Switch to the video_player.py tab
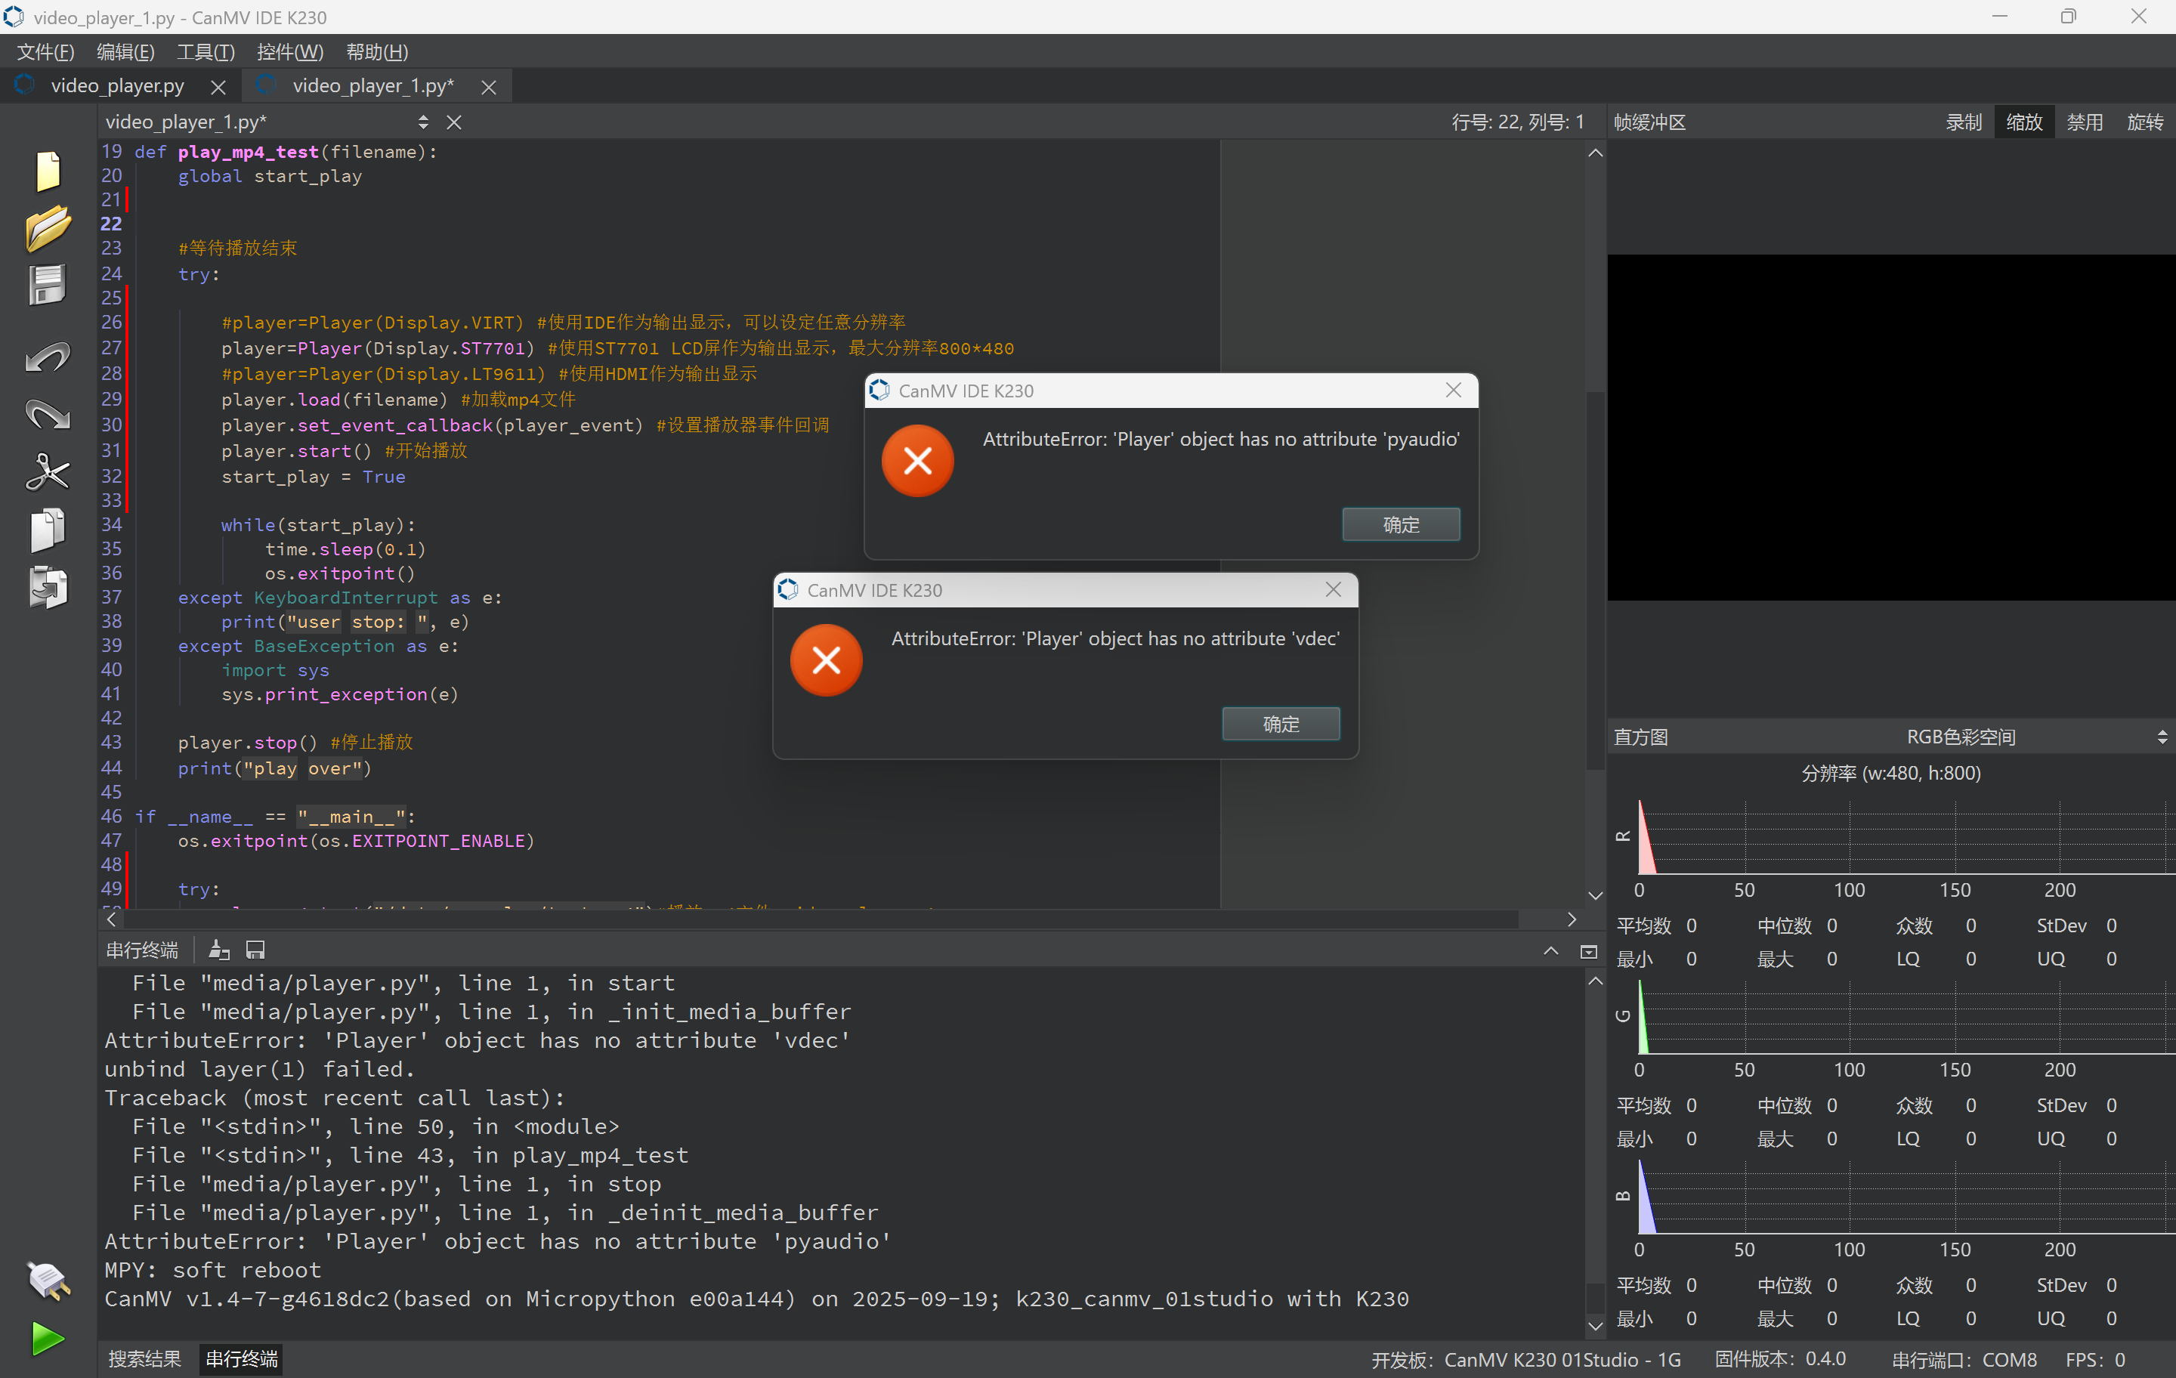2176x1378 pixels. (117, 86)
